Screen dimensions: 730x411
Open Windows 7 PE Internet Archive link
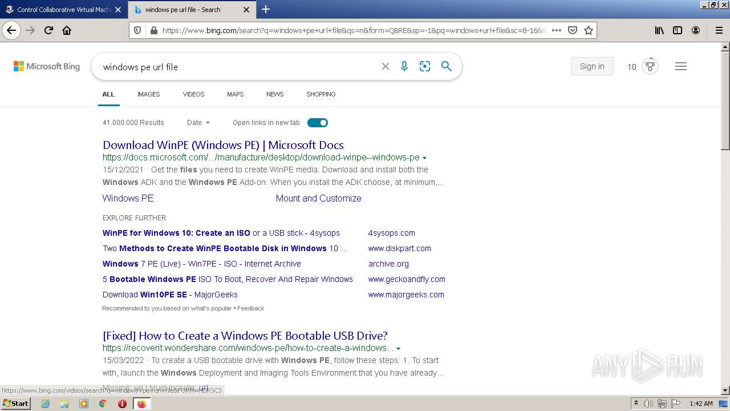click(202, 264)
